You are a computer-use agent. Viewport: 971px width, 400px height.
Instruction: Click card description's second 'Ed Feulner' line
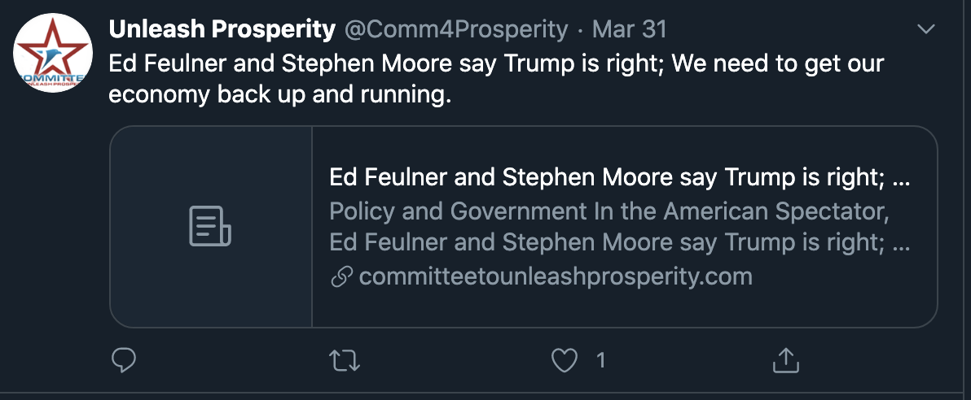click(x=619, y=241)
